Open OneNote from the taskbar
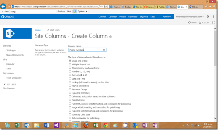The height and width of the screenshot is (130, 218). point(145,125)
